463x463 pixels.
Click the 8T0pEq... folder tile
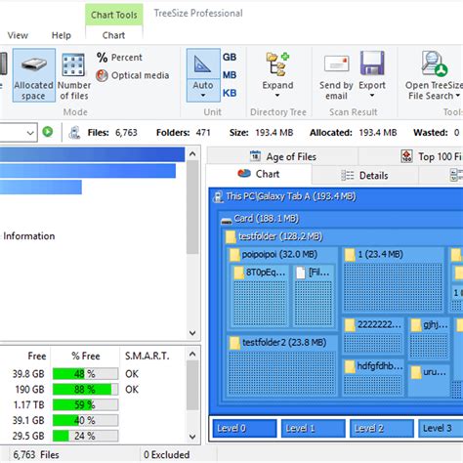click(260, 295)
